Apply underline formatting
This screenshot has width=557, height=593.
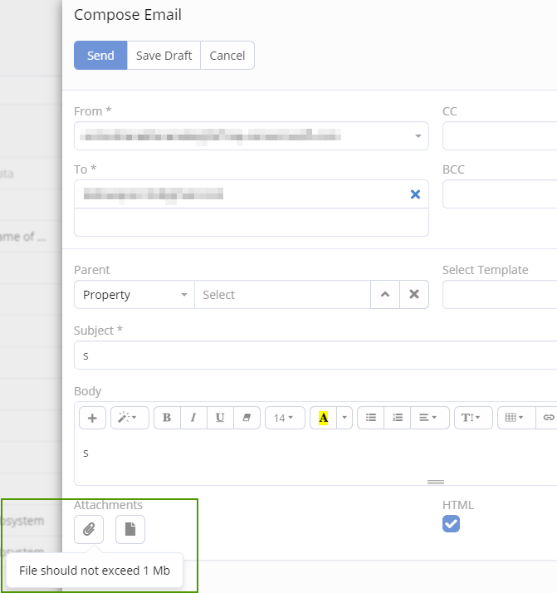point(220,418)
